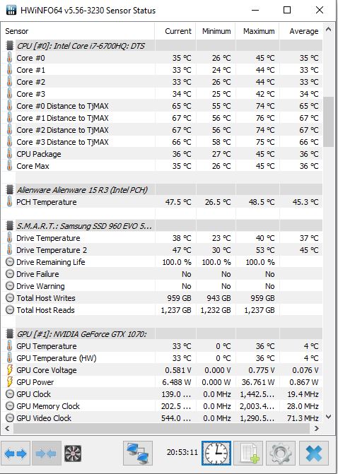Click the expand columns blue arrows icon
Viewport: 338px width, 474px height.
point(16,454)
